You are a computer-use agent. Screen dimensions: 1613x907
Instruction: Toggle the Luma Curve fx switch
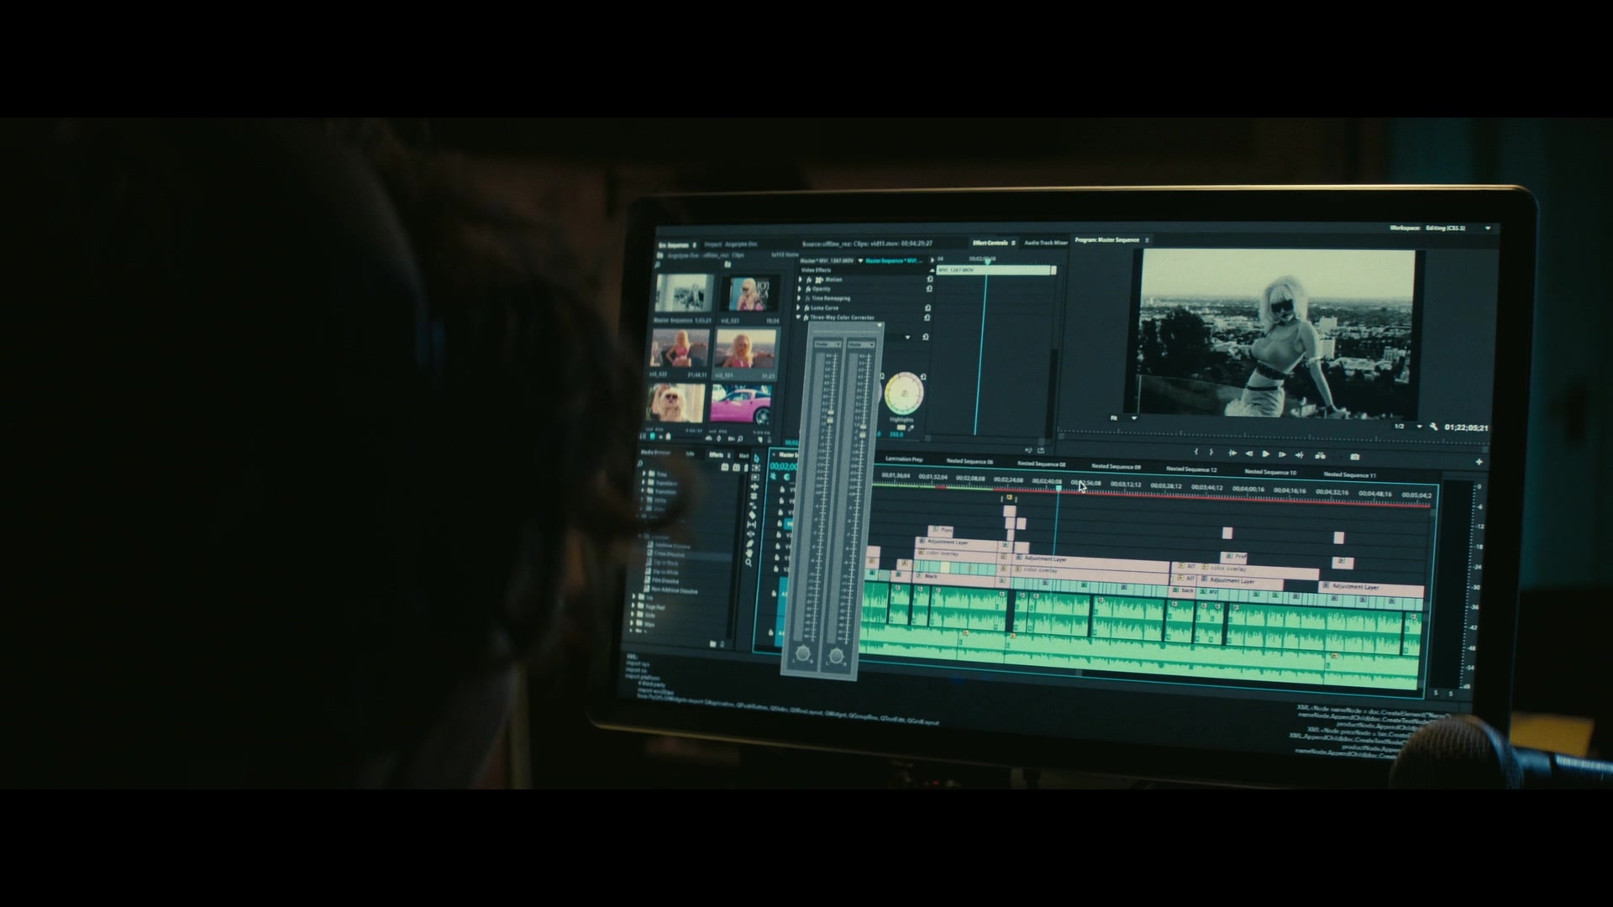[x=806, y=308]
